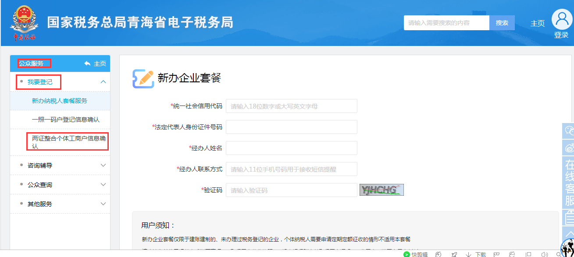Image resolution: width=574 pixels, height=257 pixels.
Task: Expand the 公众查询 section
Action: tap(60, 185)
